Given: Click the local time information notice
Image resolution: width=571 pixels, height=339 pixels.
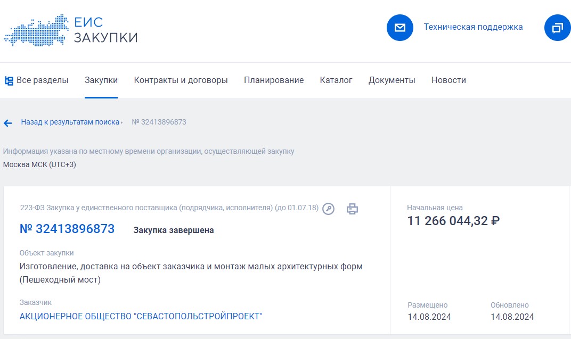Looking at the screenshot, I should pos(149,151).
